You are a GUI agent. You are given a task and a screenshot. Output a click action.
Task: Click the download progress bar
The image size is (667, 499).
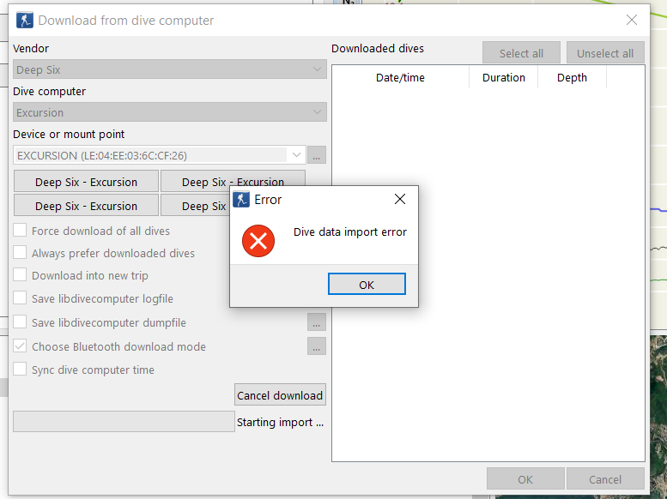(x=124, y=421)
